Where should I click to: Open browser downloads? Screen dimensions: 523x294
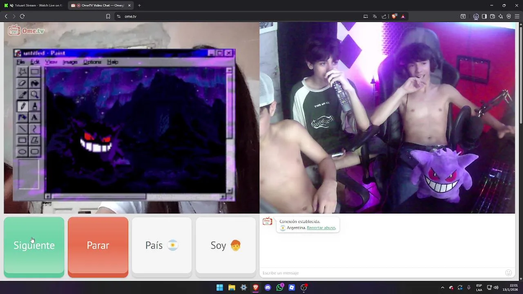[x=476, y=16]
